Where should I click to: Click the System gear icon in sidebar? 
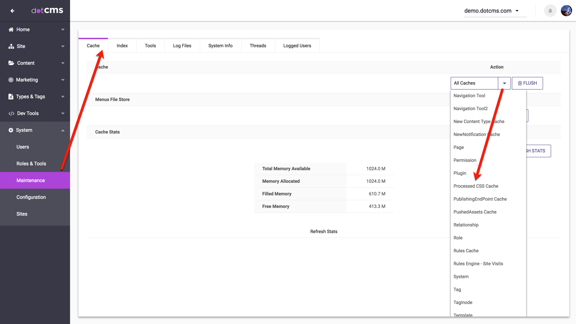[x=11, y=130]
